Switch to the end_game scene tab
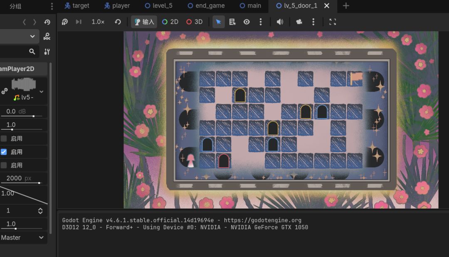Image resolution: width=449 pixels, height=257 pixels. [x=206, y=6]
